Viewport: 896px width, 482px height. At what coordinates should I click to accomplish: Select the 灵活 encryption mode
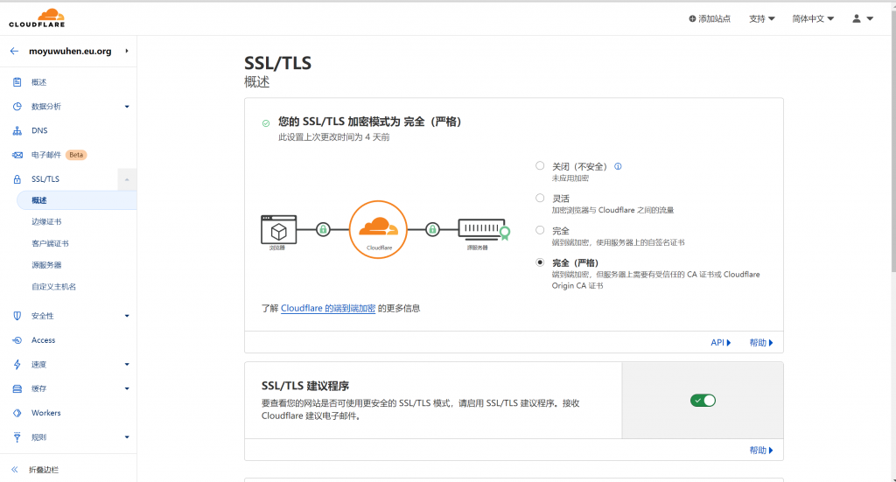[540, 198]
